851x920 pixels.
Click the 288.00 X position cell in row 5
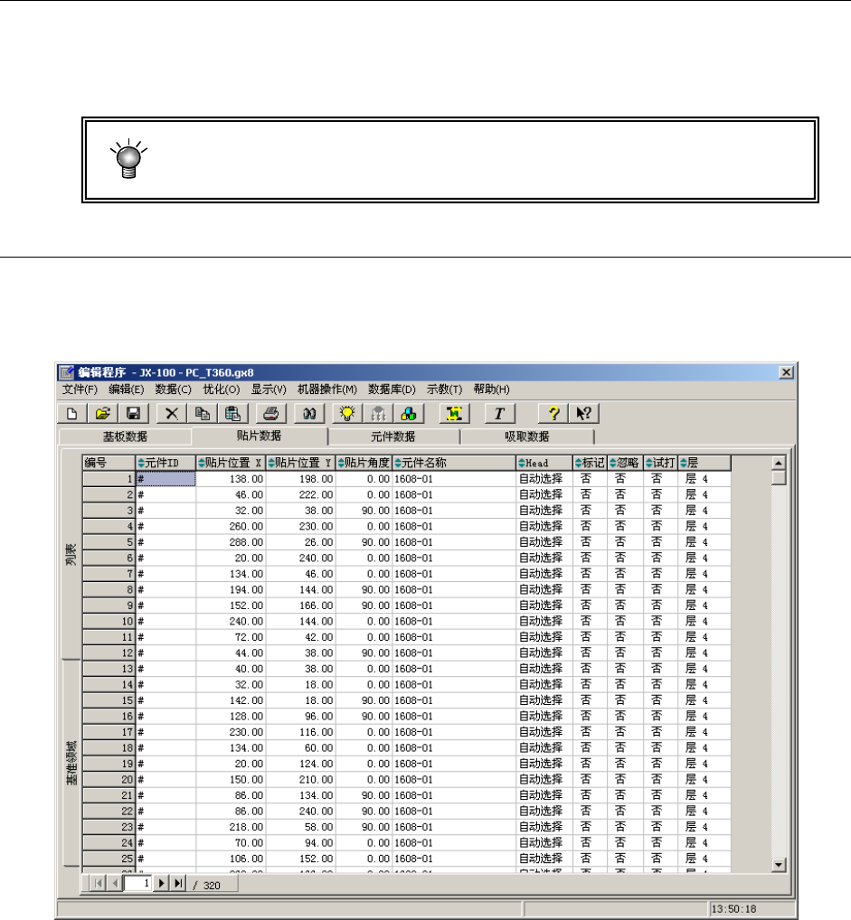[231, 542]
